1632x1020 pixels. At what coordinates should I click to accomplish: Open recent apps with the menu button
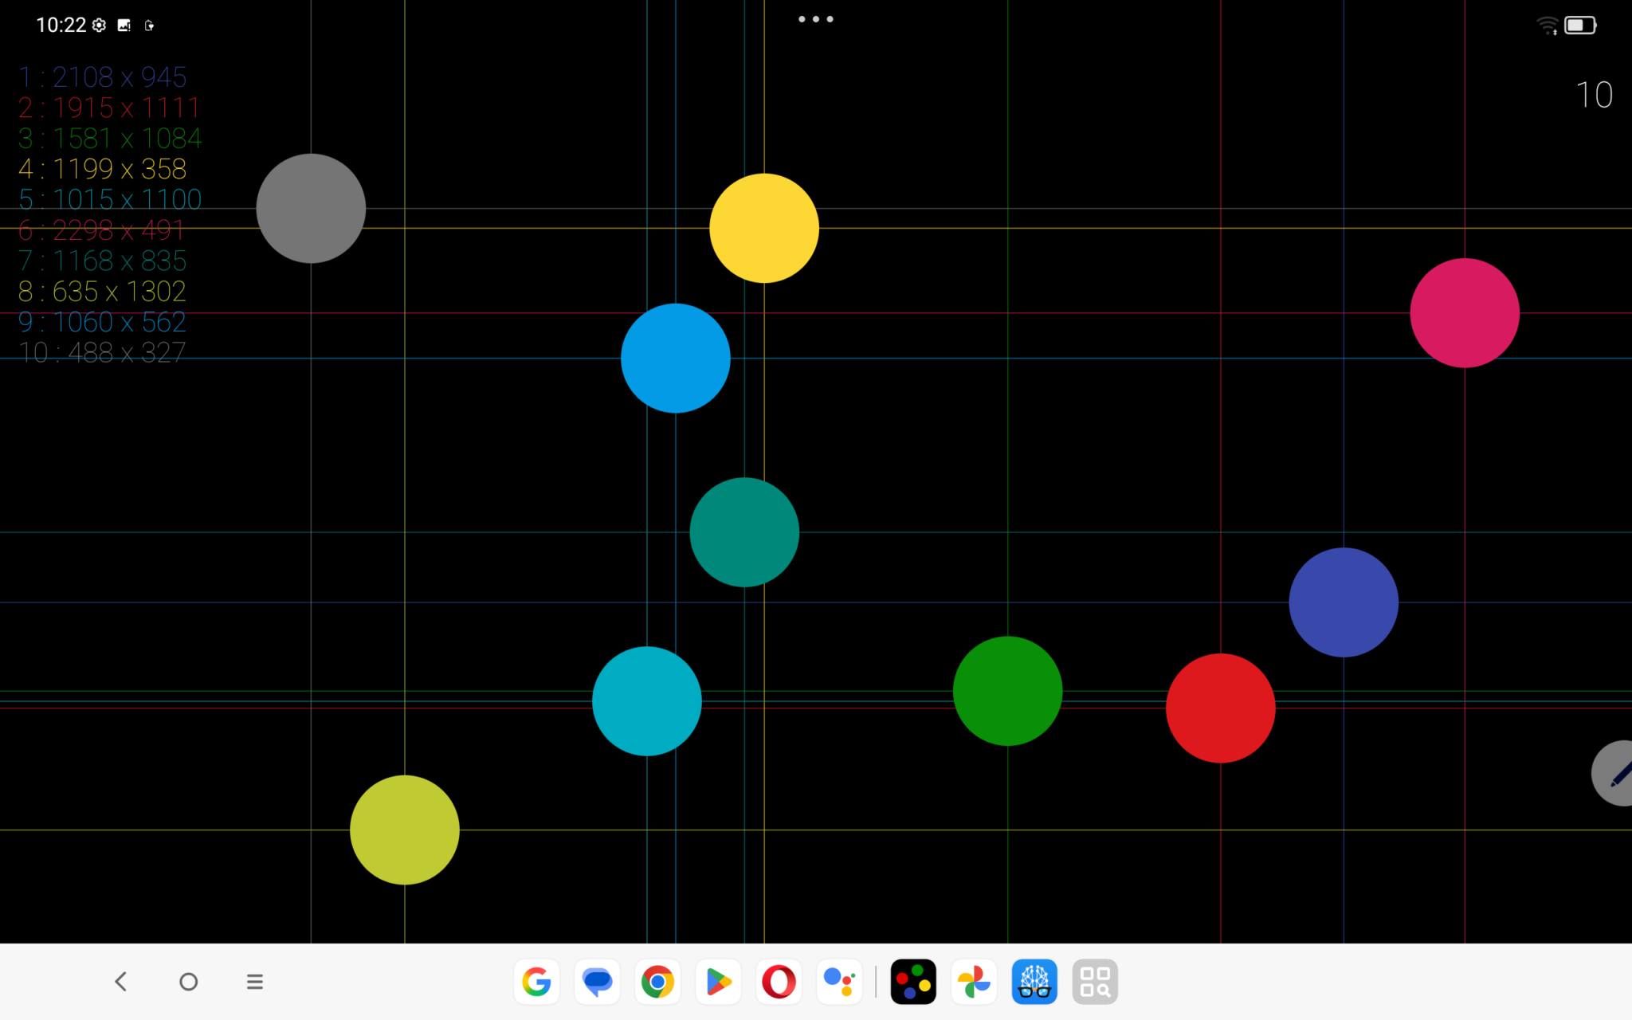pos(254,982)
